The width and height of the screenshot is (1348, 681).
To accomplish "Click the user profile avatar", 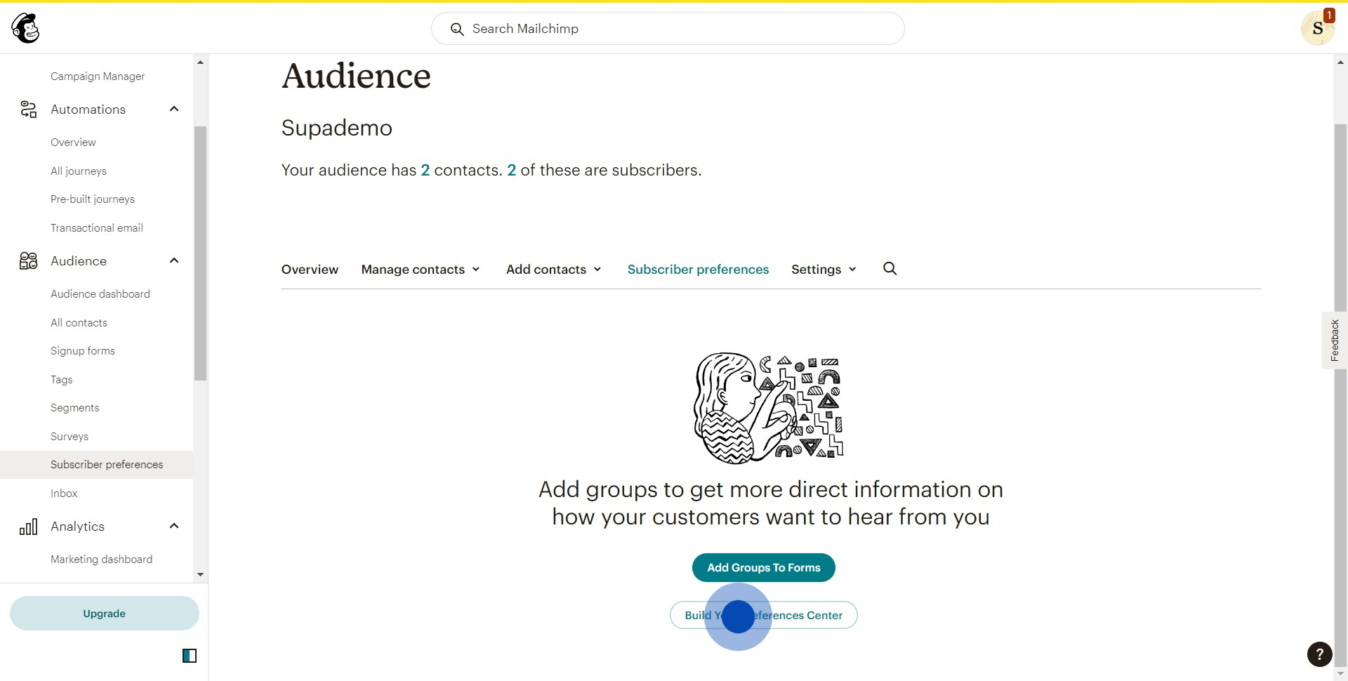I will click(x=1317, y=29).
